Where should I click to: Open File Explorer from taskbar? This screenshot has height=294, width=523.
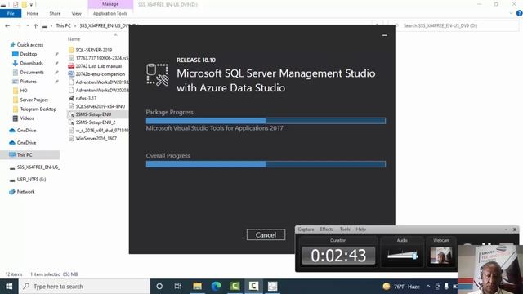point(197,287)
